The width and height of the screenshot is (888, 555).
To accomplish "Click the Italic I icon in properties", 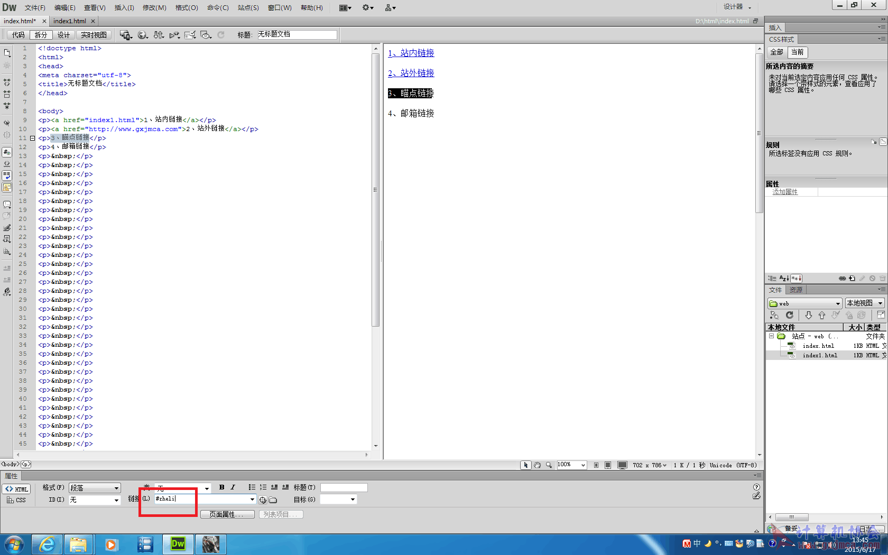I will click(233, 487).
